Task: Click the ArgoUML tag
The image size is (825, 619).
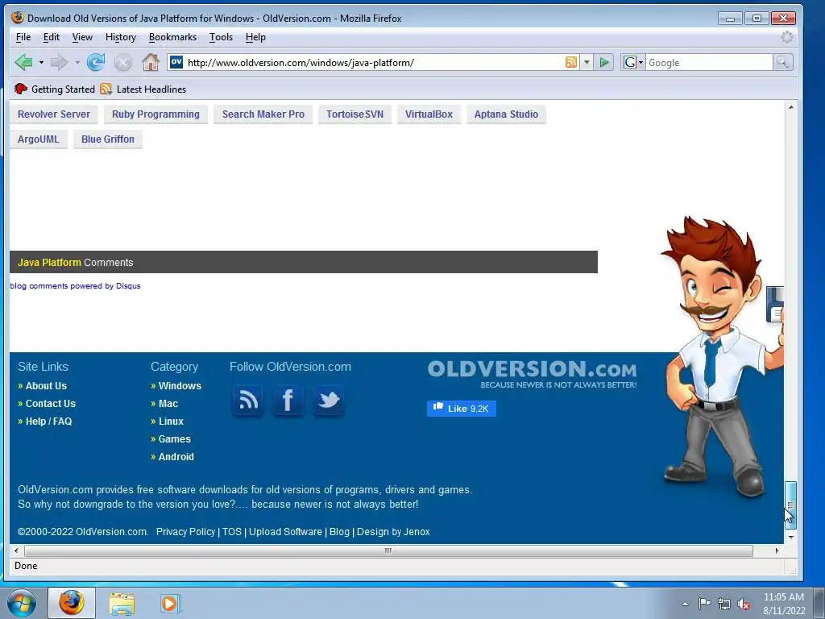Action: 39,139
